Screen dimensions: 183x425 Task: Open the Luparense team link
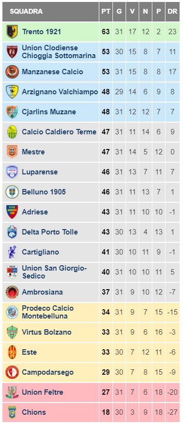(40, 172)
